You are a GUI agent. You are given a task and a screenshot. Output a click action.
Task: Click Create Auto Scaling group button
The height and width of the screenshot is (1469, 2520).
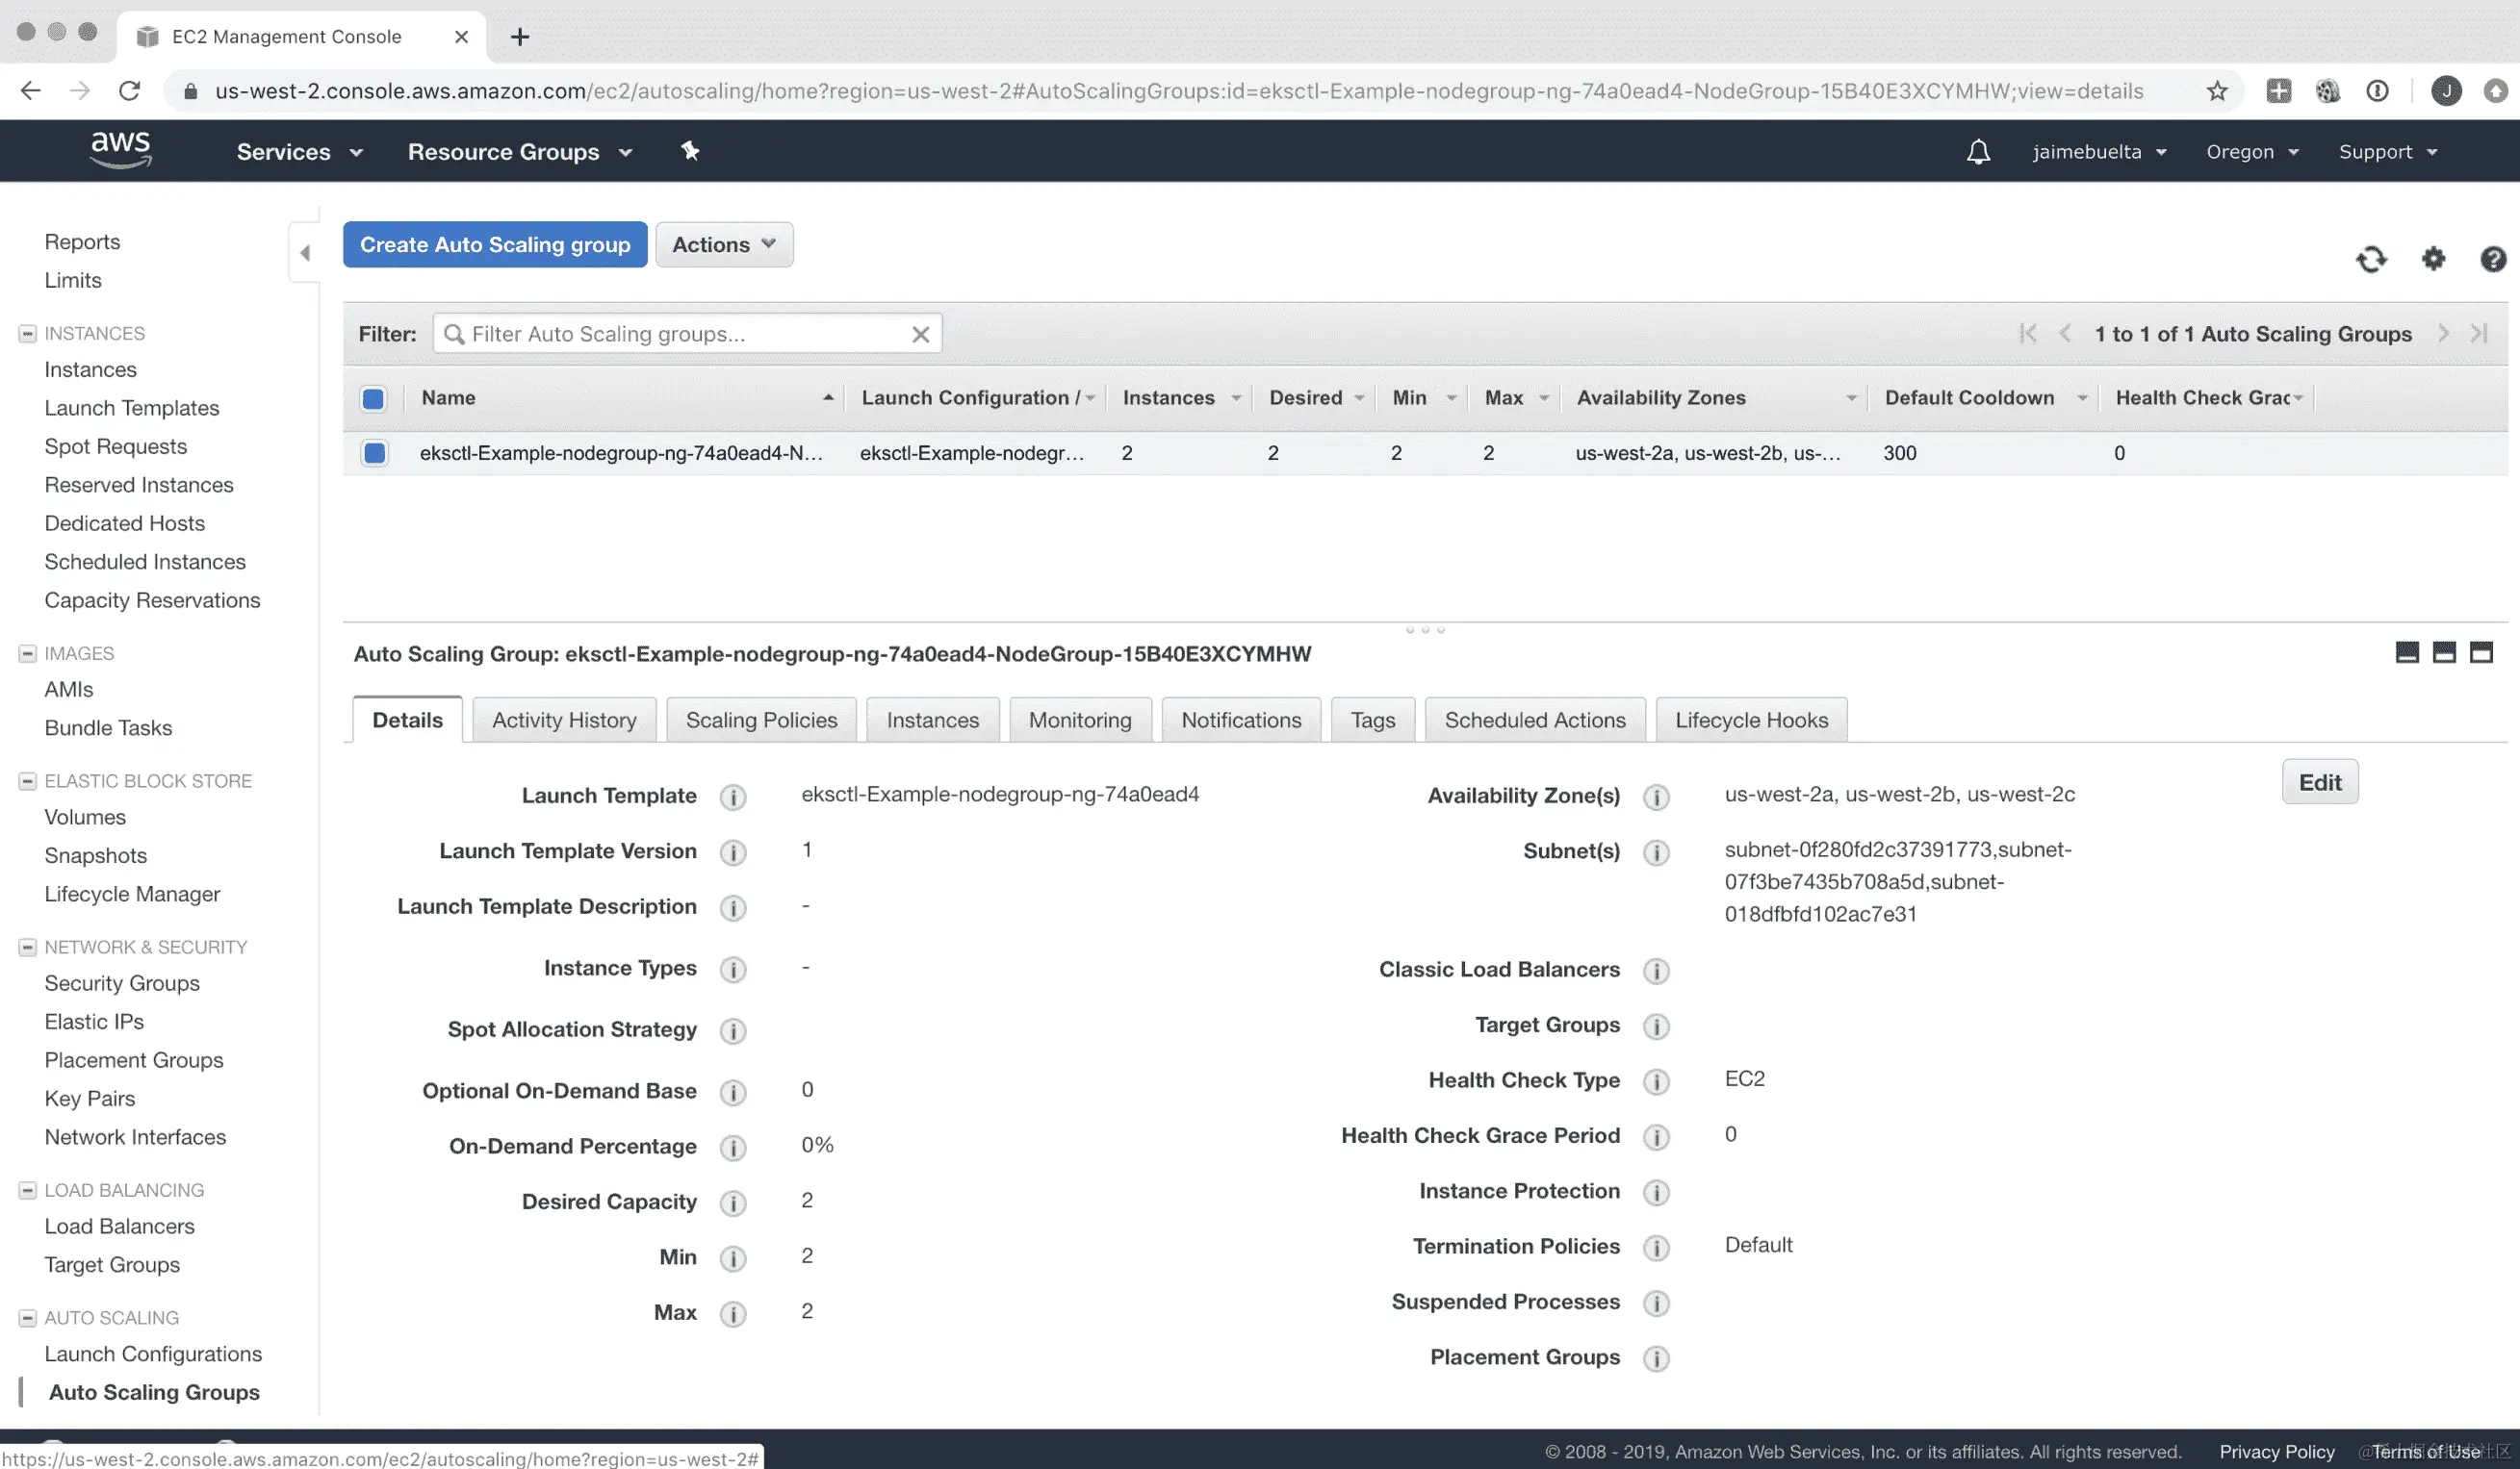point(494,244)
